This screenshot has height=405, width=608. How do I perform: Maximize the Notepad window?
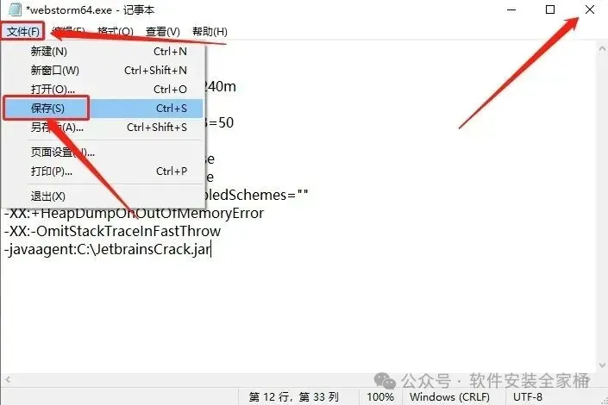pyautogui.click(x=550, y=9)
